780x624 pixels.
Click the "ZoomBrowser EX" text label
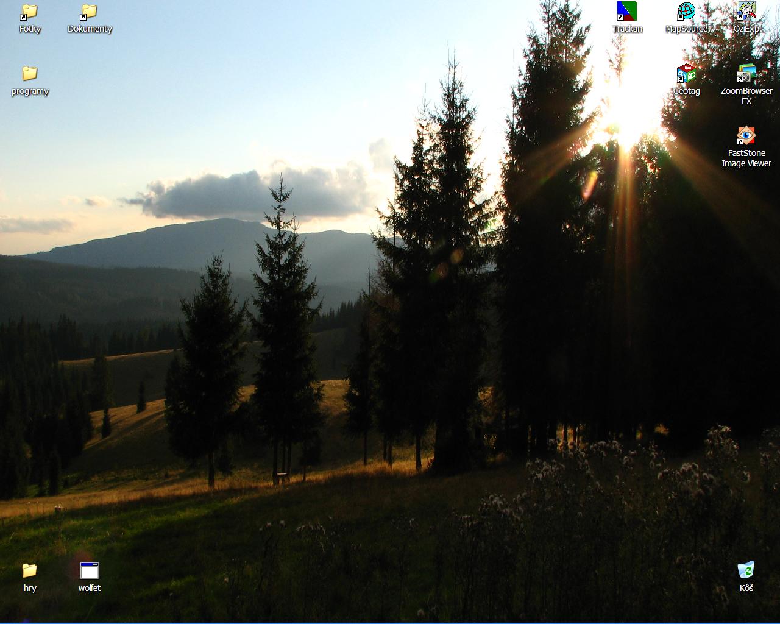pos(746,96)
